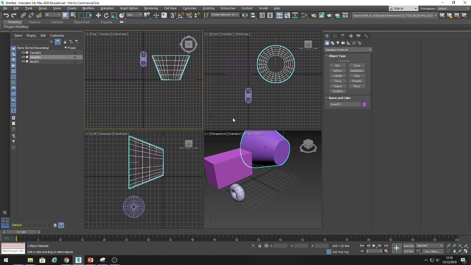Open the Modifiers menu
The image size is (471, 265).
click(x=88, y=8)
